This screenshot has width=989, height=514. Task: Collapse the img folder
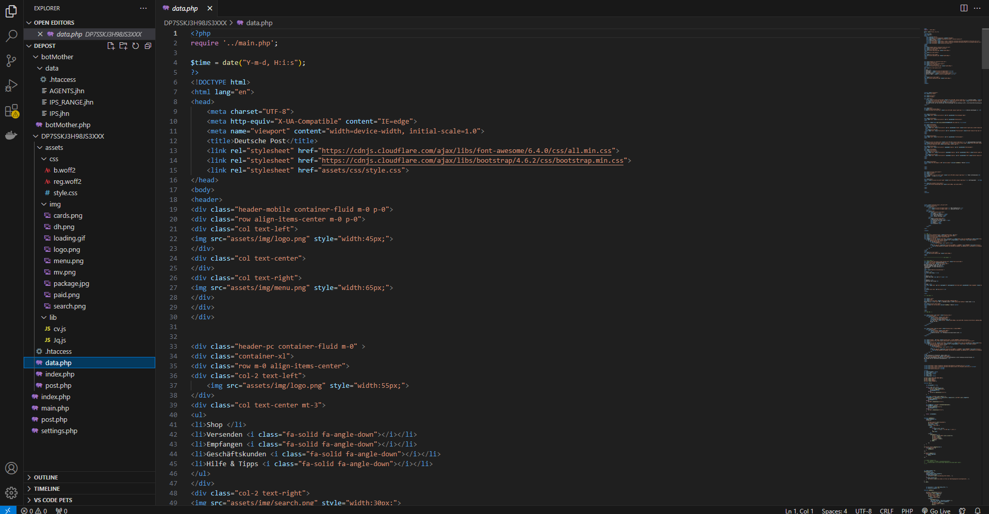[x=55, y=204]
